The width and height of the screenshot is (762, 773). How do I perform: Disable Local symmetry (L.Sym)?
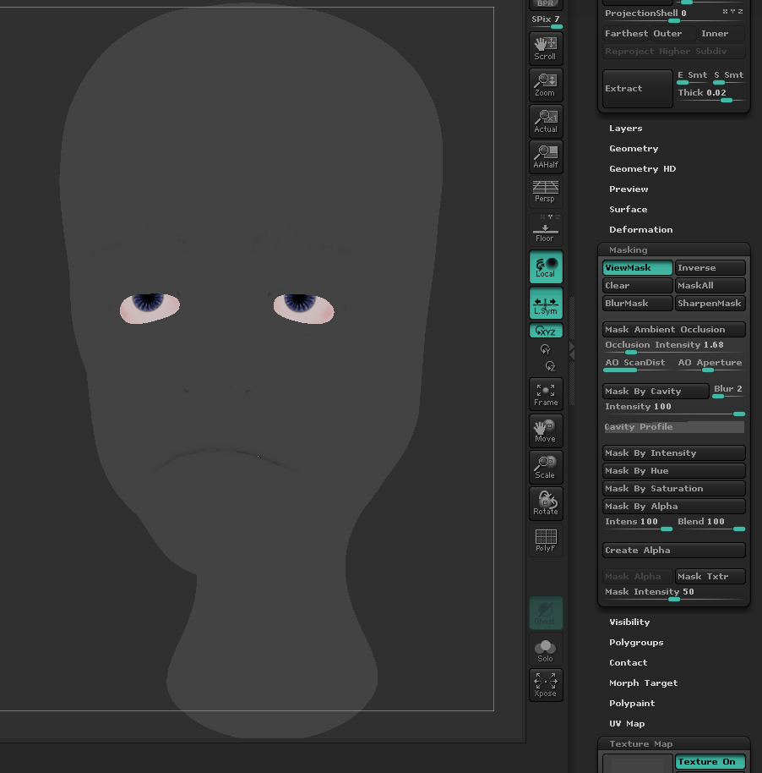tap(545, 304)
